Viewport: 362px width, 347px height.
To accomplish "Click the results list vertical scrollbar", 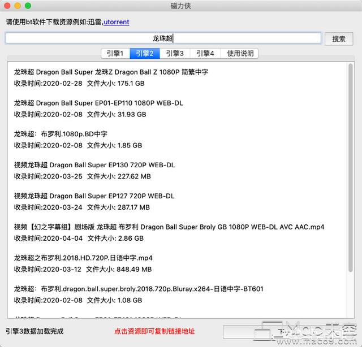I will (x=351, y=168).
